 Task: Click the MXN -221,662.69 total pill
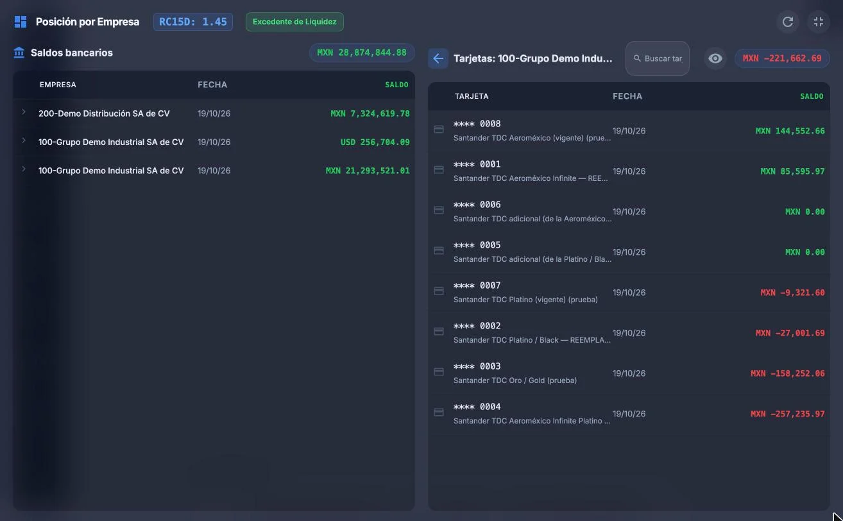pyautogui.click(x=782, y=58)
